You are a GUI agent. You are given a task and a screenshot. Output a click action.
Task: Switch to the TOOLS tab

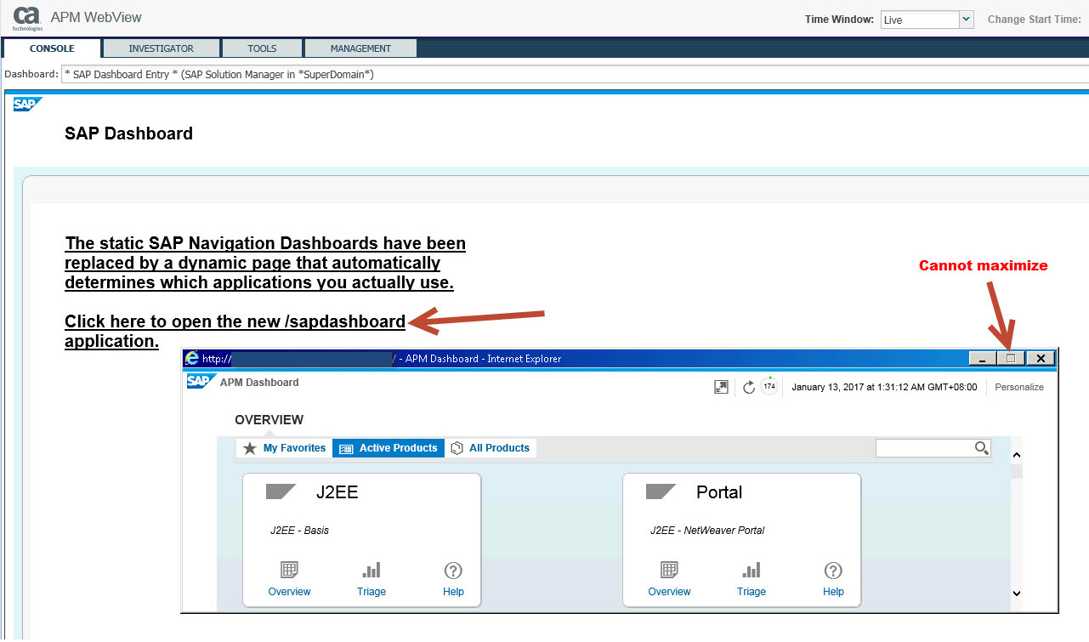point(262,48)
